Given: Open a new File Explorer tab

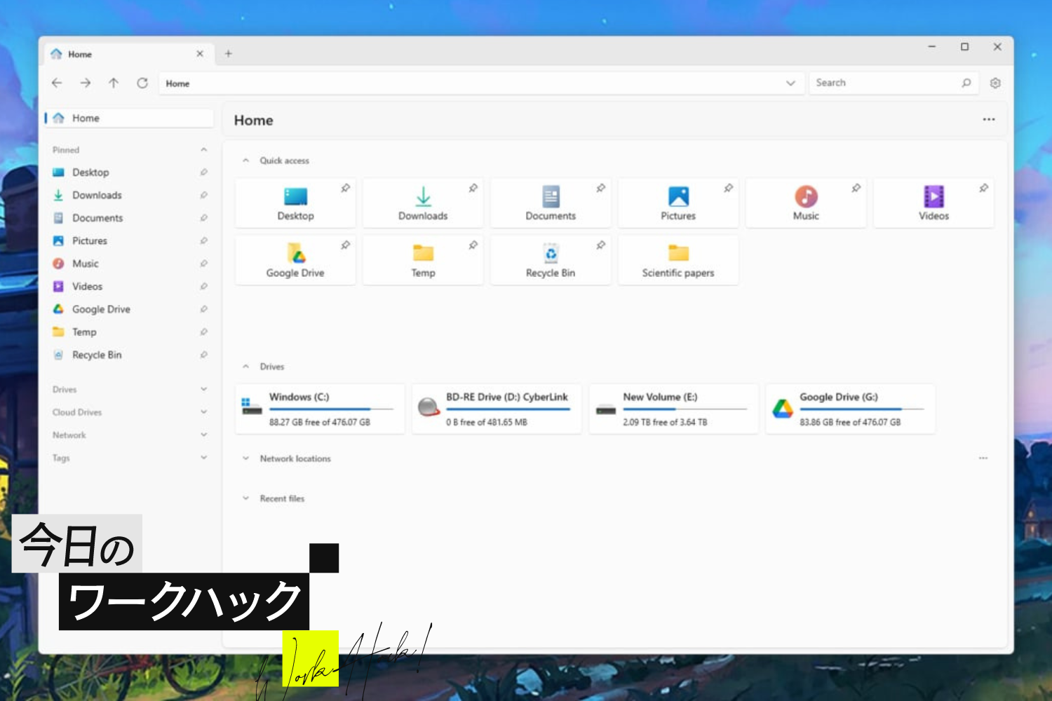Looking at the screenshot, I should (228, 53).
